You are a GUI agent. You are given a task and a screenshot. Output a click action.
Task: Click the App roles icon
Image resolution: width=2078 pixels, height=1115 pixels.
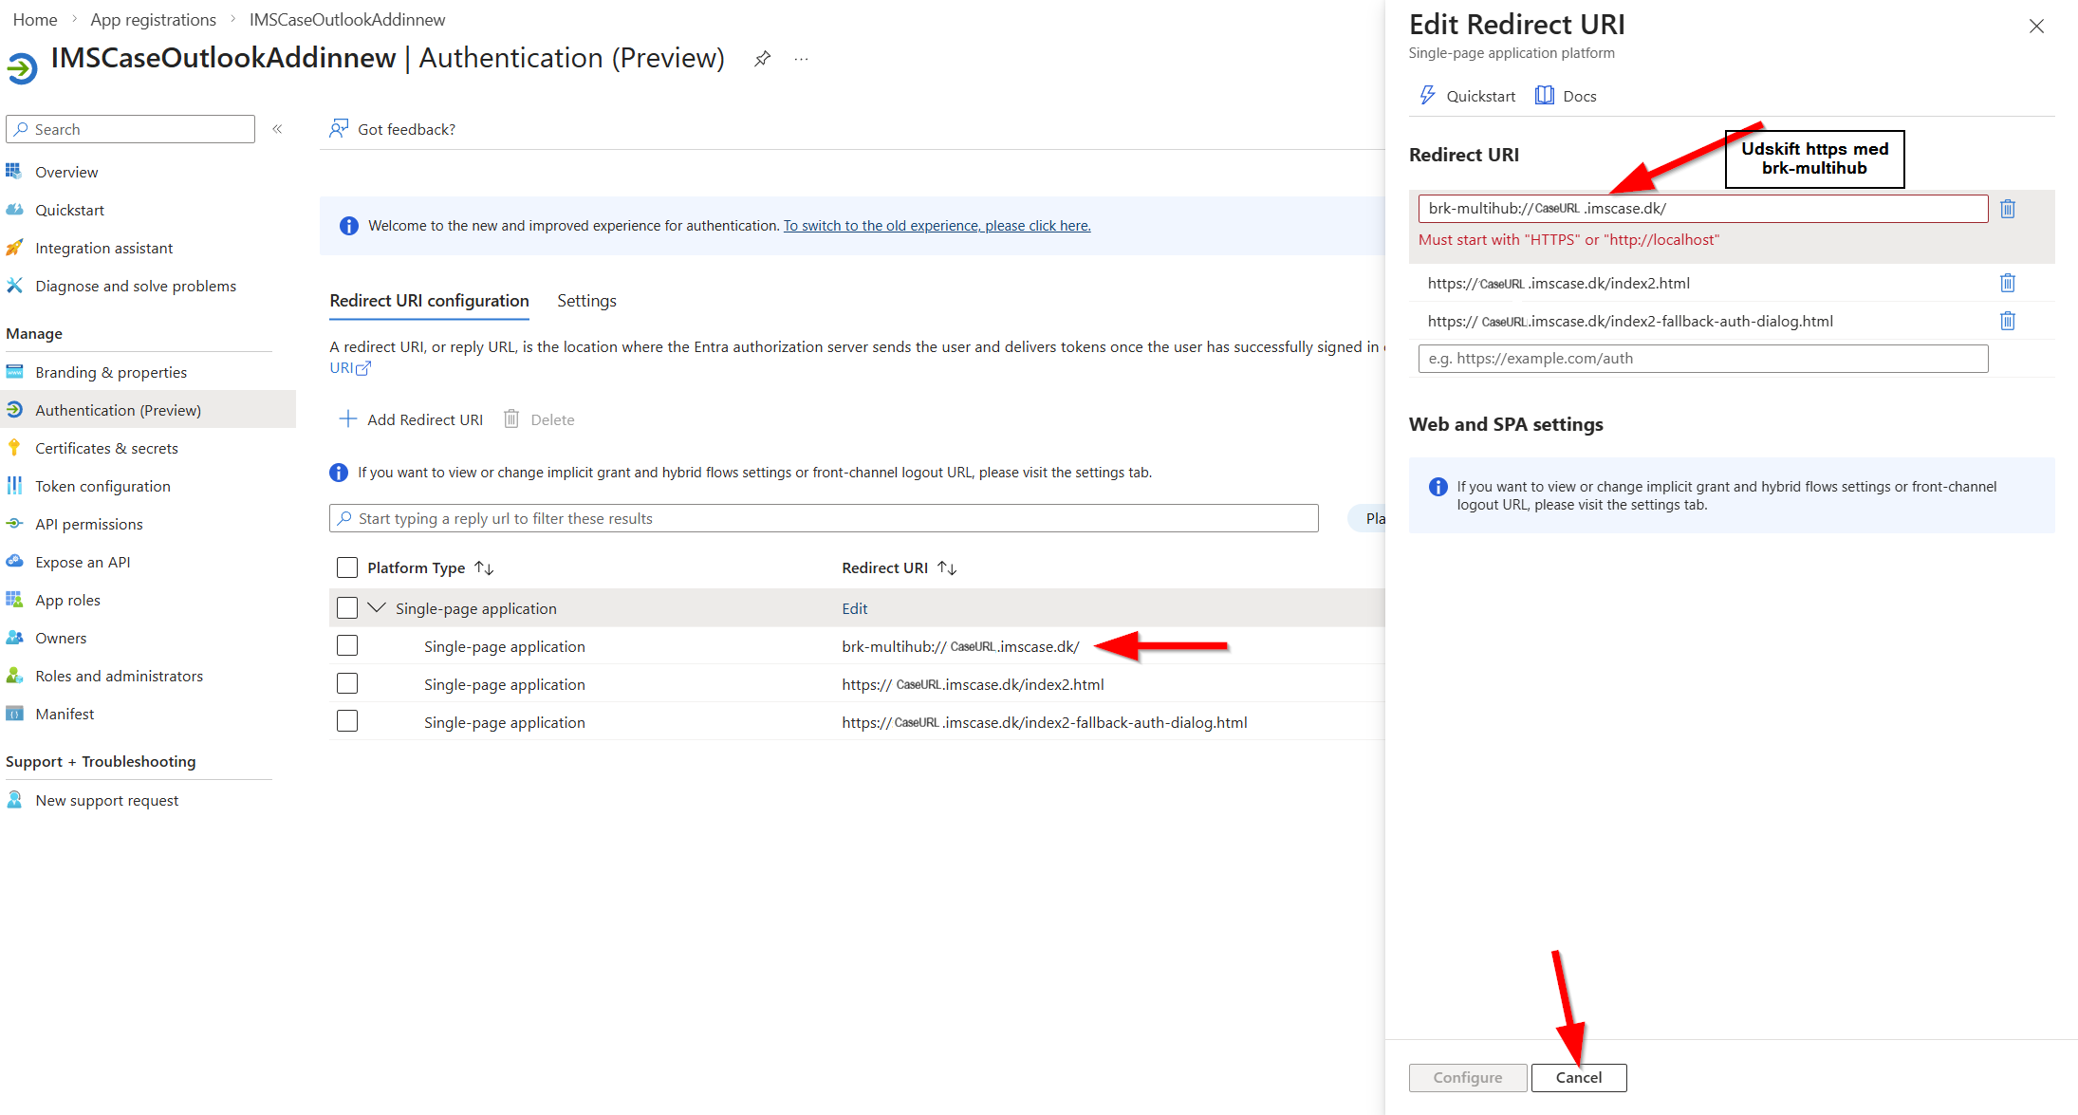coord(14,600)
